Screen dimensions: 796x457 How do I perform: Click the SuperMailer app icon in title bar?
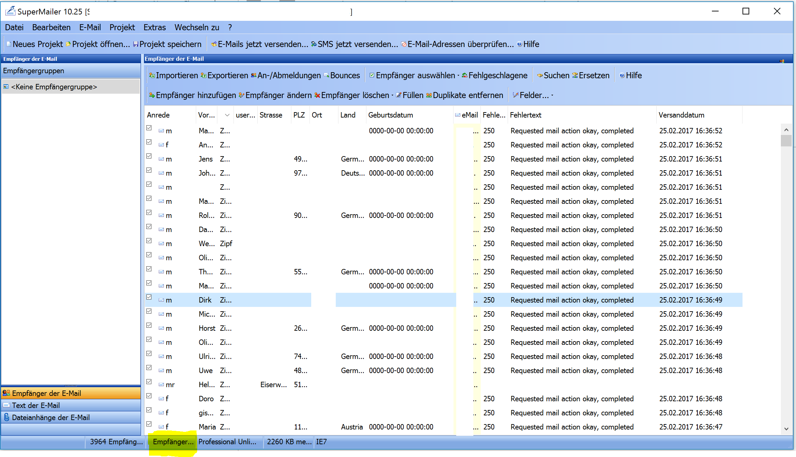10,11
